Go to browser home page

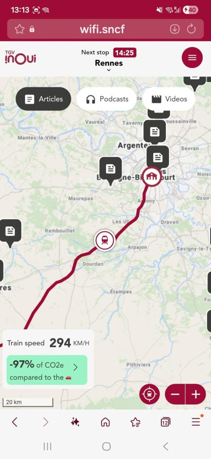[x=105, y=422]
